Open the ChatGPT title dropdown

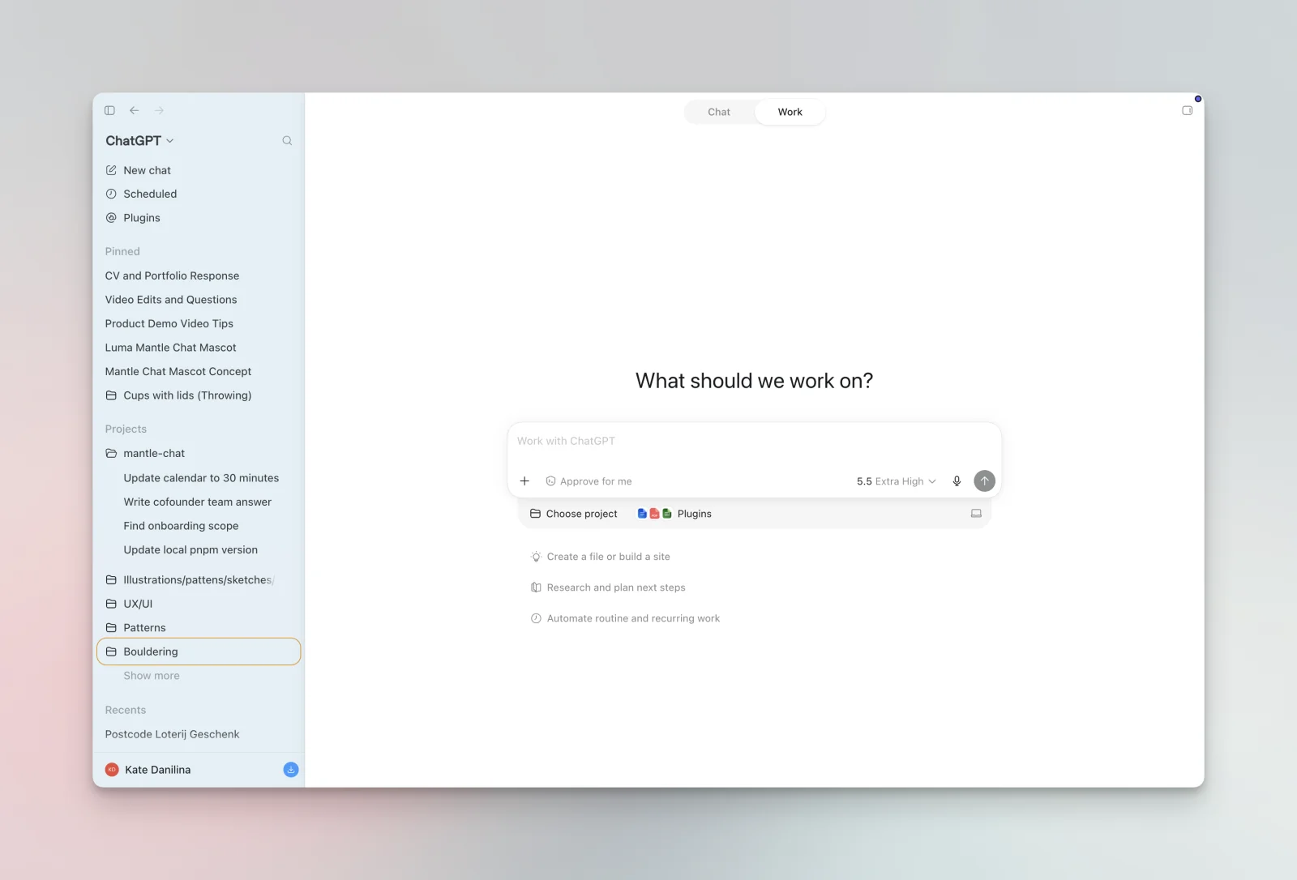pos(139,141)
